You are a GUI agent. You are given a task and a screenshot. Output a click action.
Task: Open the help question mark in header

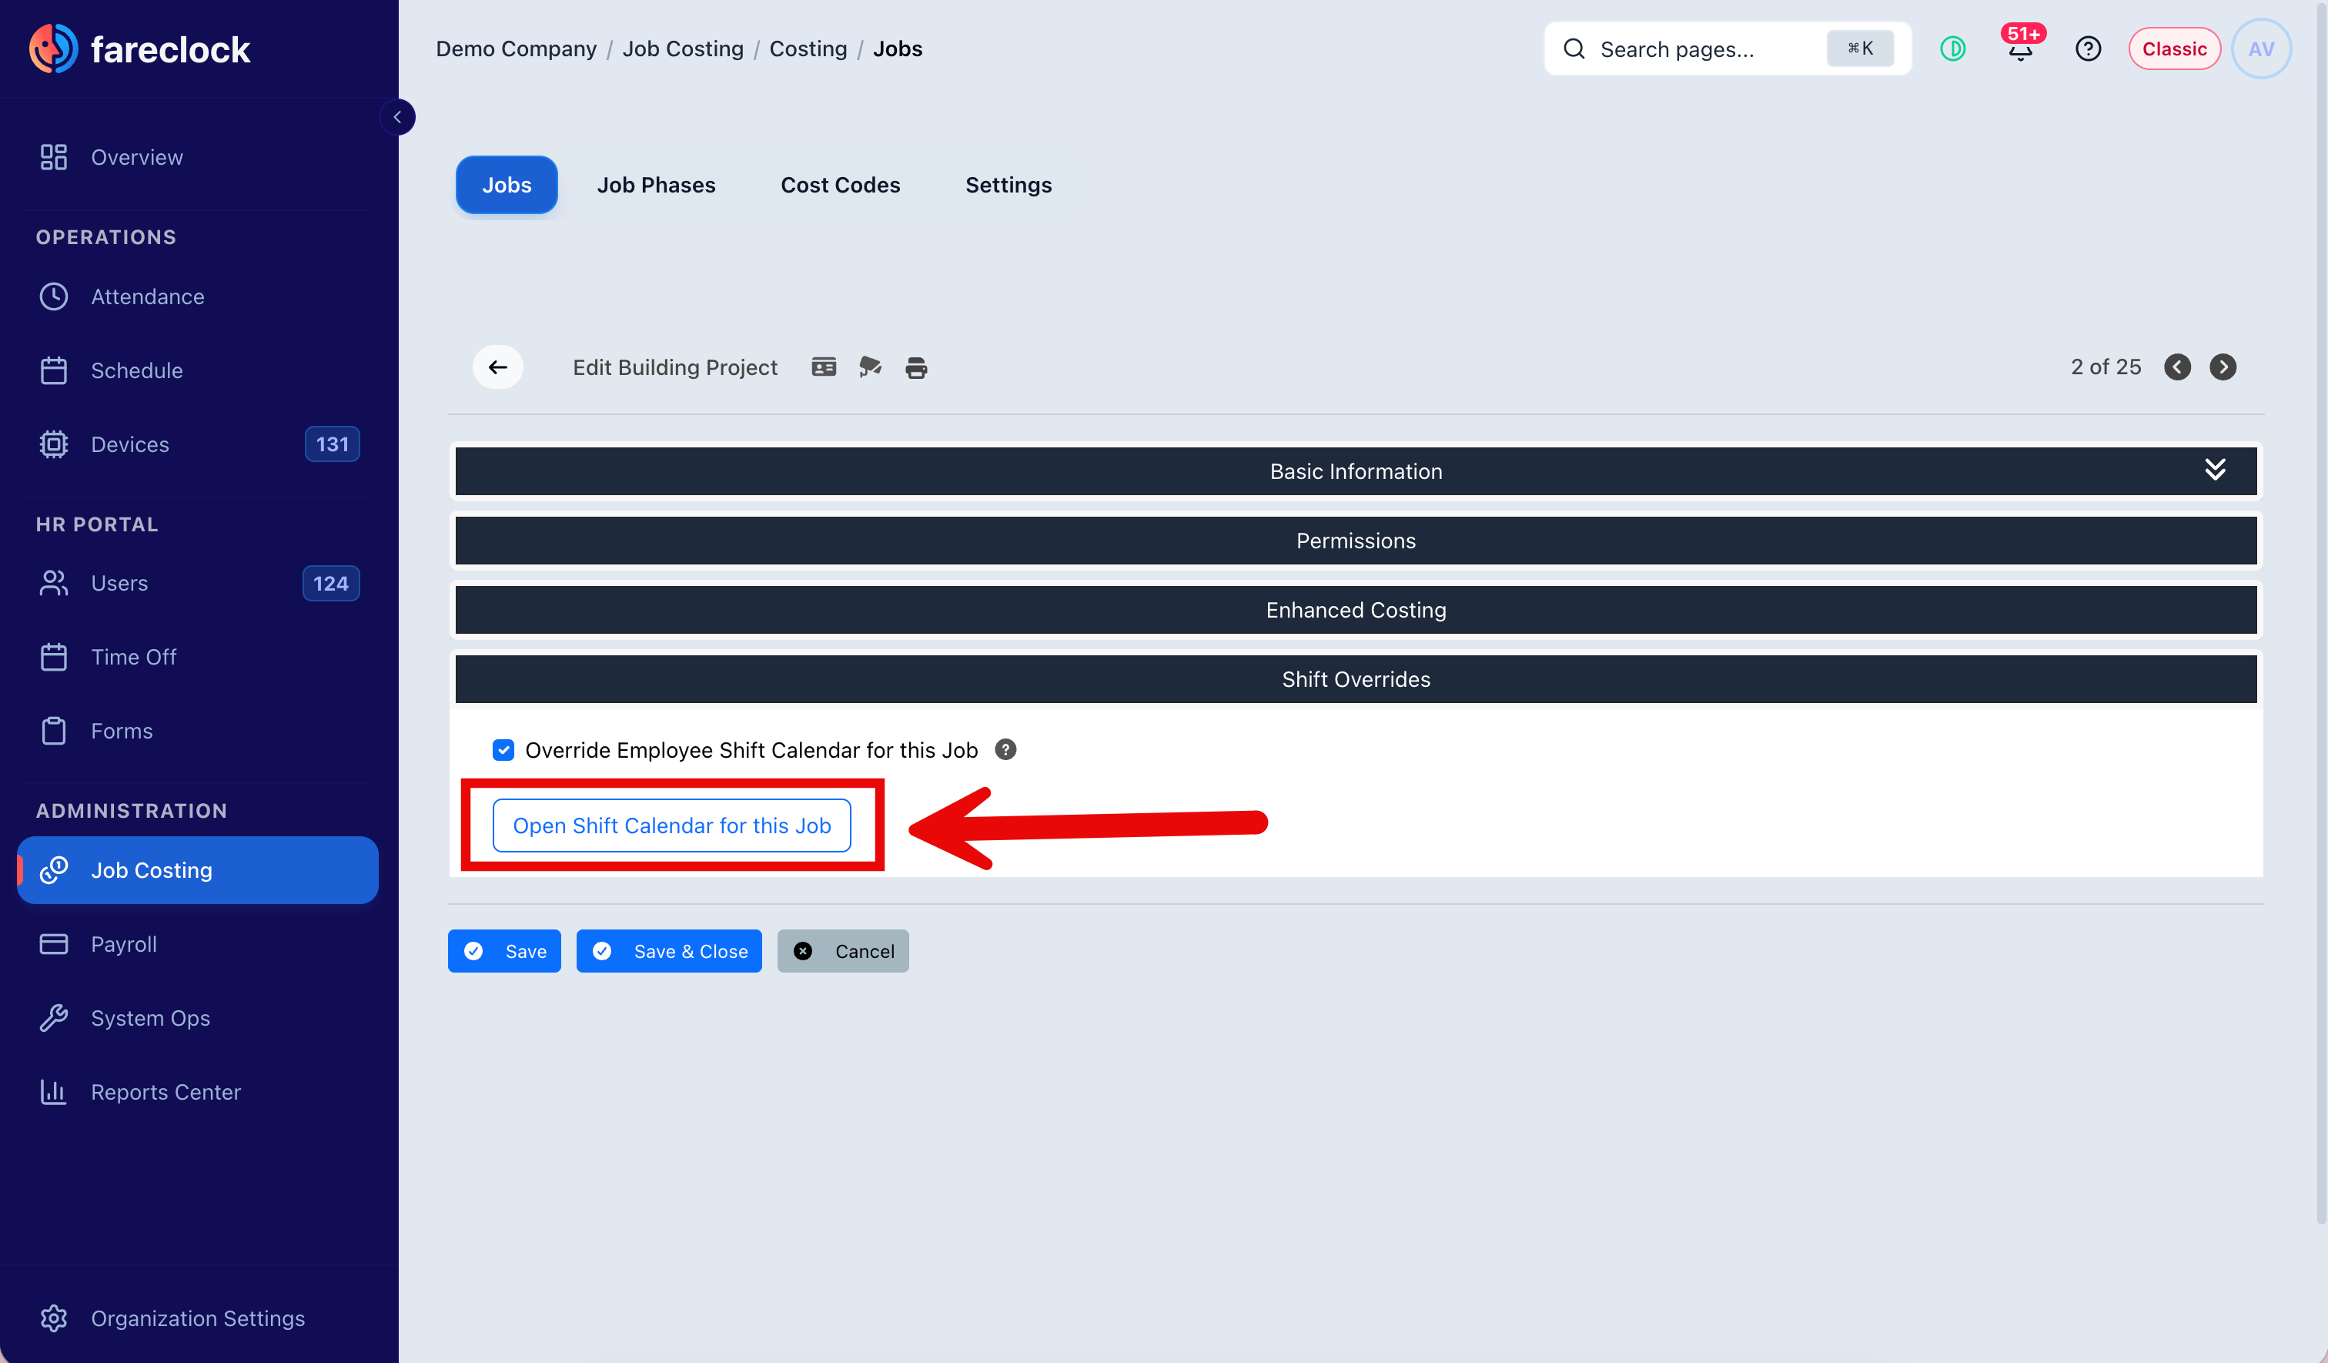tap(2088, 49)
